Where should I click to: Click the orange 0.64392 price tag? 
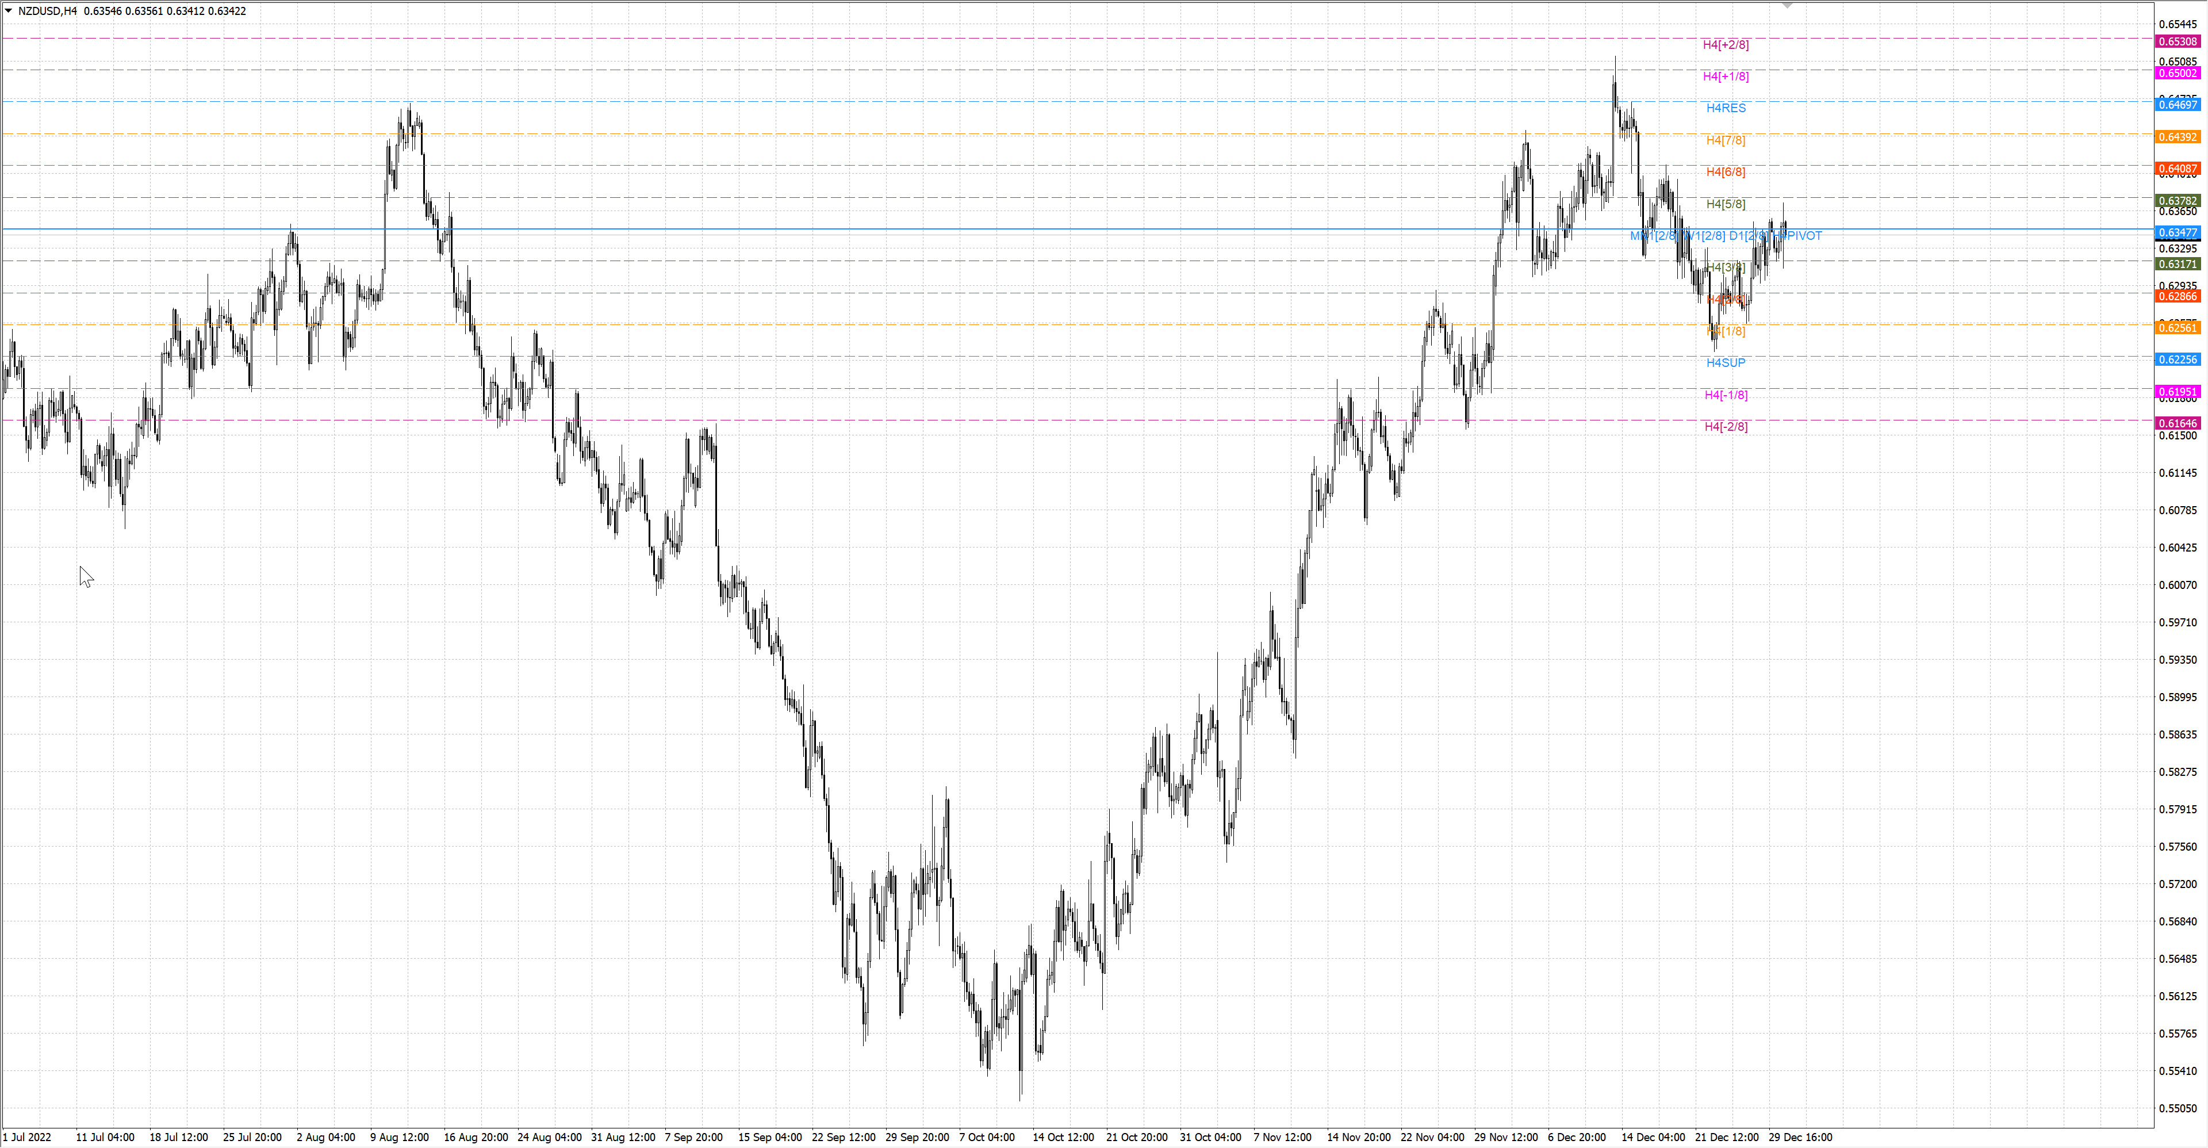(x=2177, y=137)
